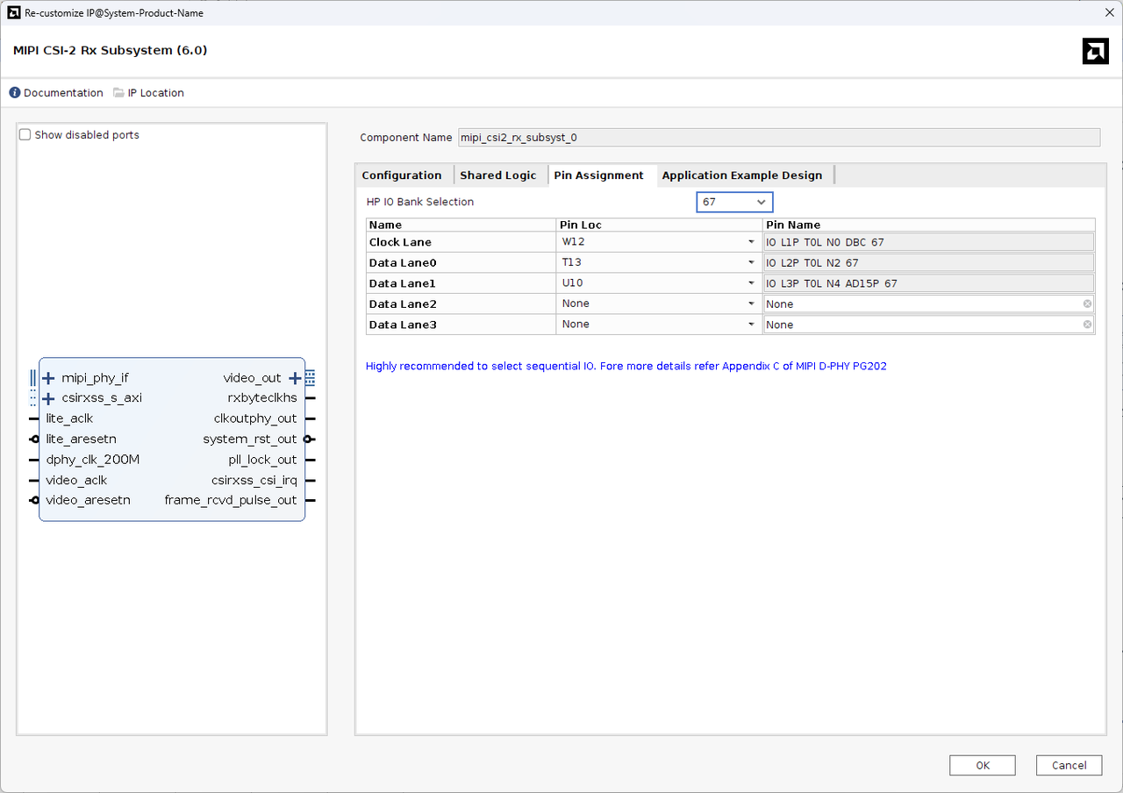Click the Pin Loc column header
Image resolution: width=1123 pixels, height=793 pixels.
pyautogui.click(x=659, y=225)
